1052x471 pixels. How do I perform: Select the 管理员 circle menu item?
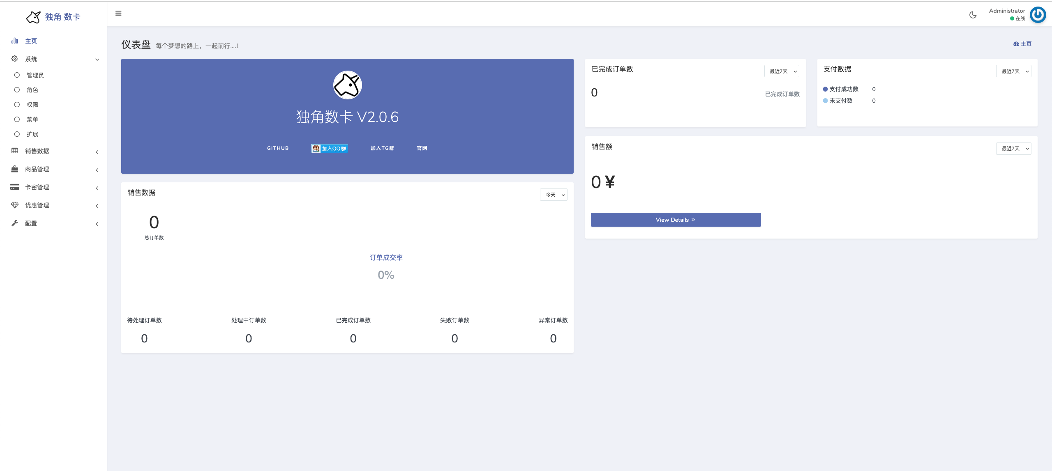coord(35,75)
